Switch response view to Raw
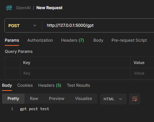Screen dimensions: 154x122 [34, 99]
